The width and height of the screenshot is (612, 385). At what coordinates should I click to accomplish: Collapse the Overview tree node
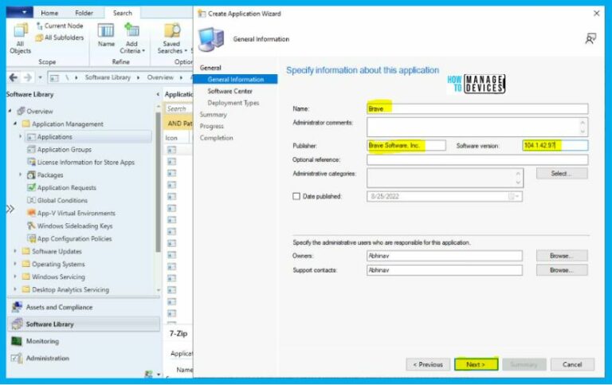(x=10, y=112)
